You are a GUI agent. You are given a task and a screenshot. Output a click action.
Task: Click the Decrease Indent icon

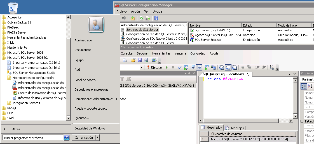click(257, 67)
